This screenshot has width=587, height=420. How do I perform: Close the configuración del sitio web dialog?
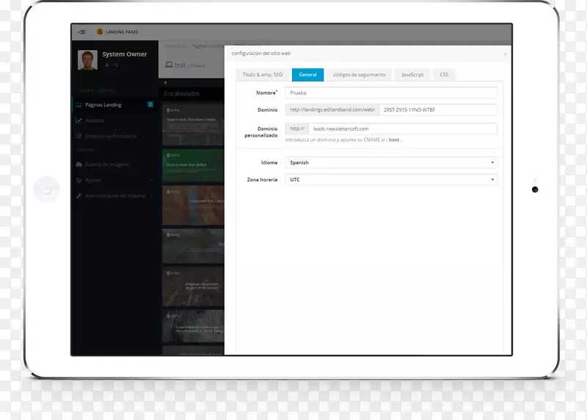pyautogui.click(x=505, y=54)
